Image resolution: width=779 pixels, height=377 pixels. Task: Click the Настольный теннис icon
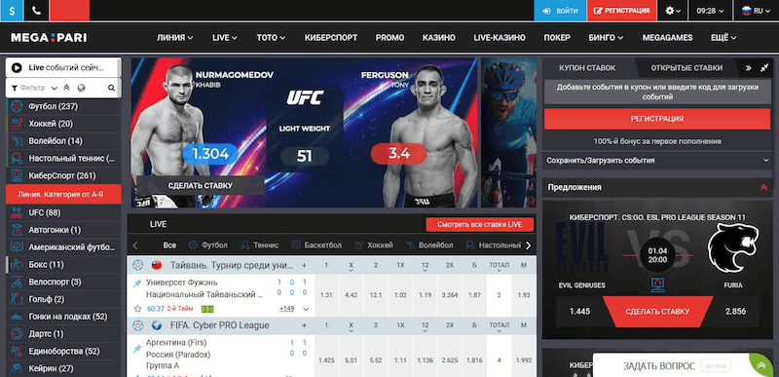click(x=17, y=159)
